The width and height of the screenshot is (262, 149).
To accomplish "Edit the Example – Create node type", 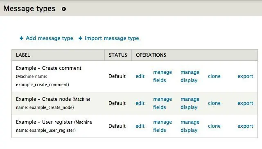I will 140,103.
